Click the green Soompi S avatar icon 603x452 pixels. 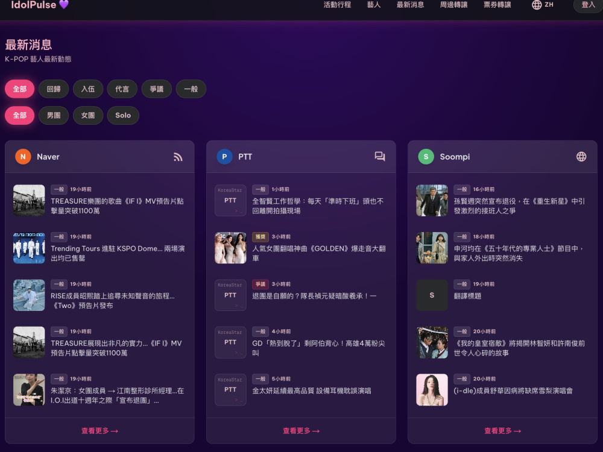coord(426,157)
